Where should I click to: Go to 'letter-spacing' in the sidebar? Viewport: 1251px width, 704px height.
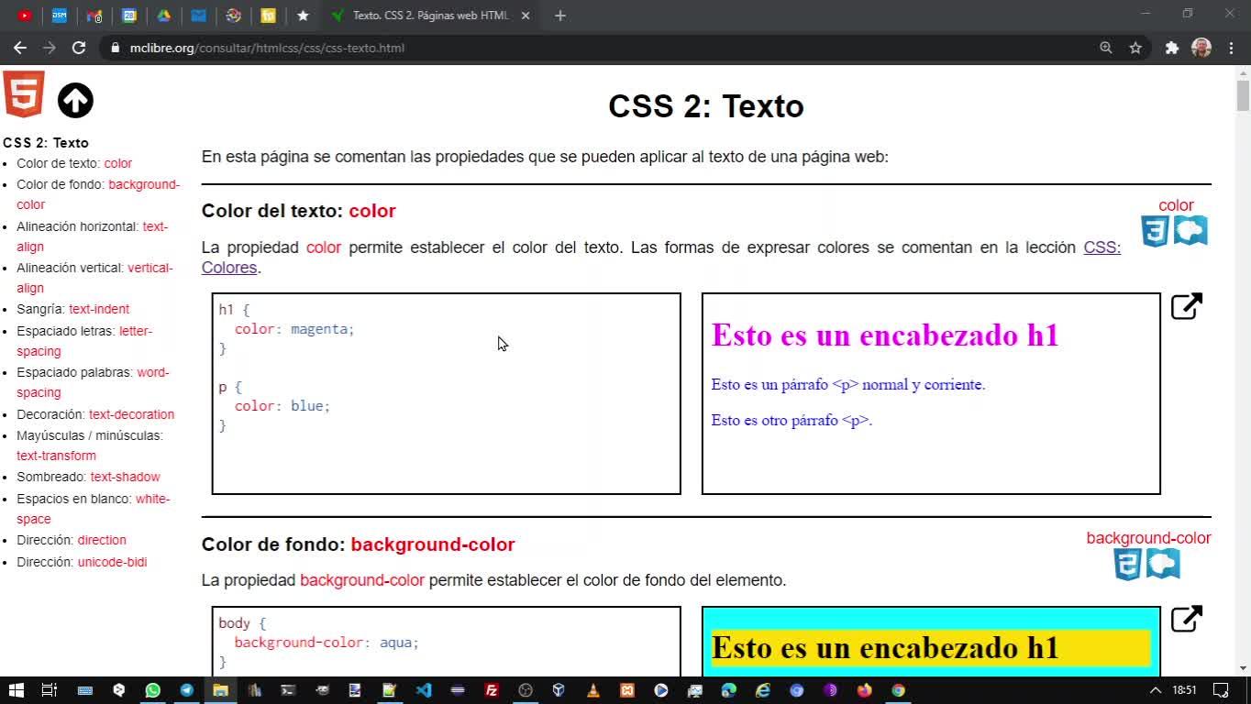point(84,341)
